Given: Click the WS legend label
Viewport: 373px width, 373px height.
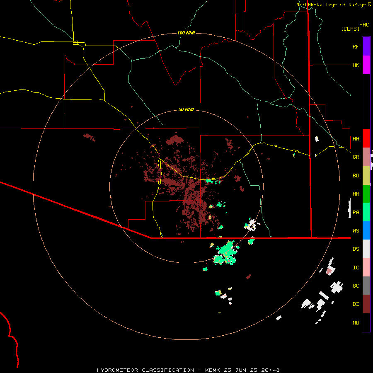Looking at the screenshot, I should tap(356, 231).
